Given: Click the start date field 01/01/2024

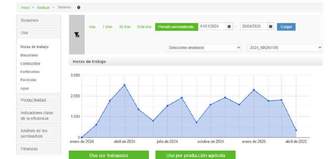Looking at the screenshot, I should click(212, 26).
